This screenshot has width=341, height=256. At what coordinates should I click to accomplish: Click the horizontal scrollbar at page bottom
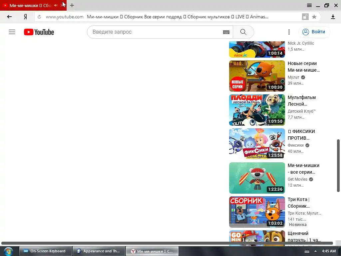167,243
